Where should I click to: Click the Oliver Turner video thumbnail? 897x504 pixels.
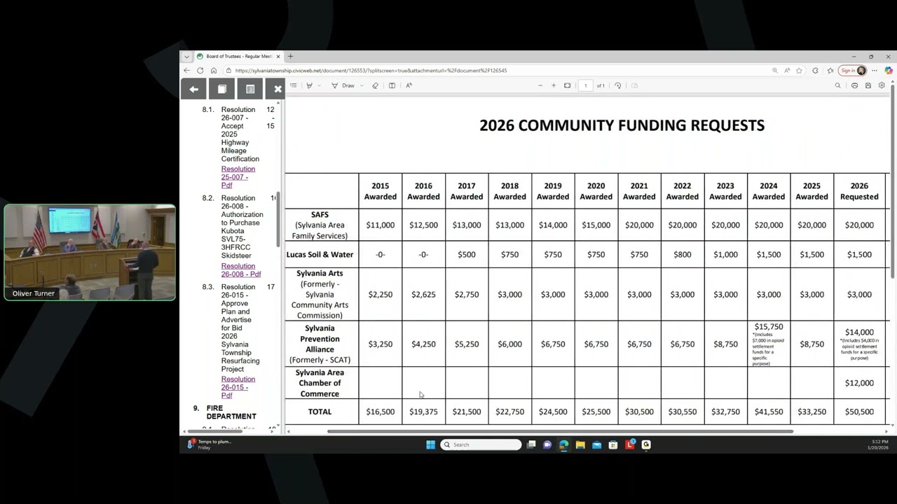pyautogui.click(x=90, y=253)
